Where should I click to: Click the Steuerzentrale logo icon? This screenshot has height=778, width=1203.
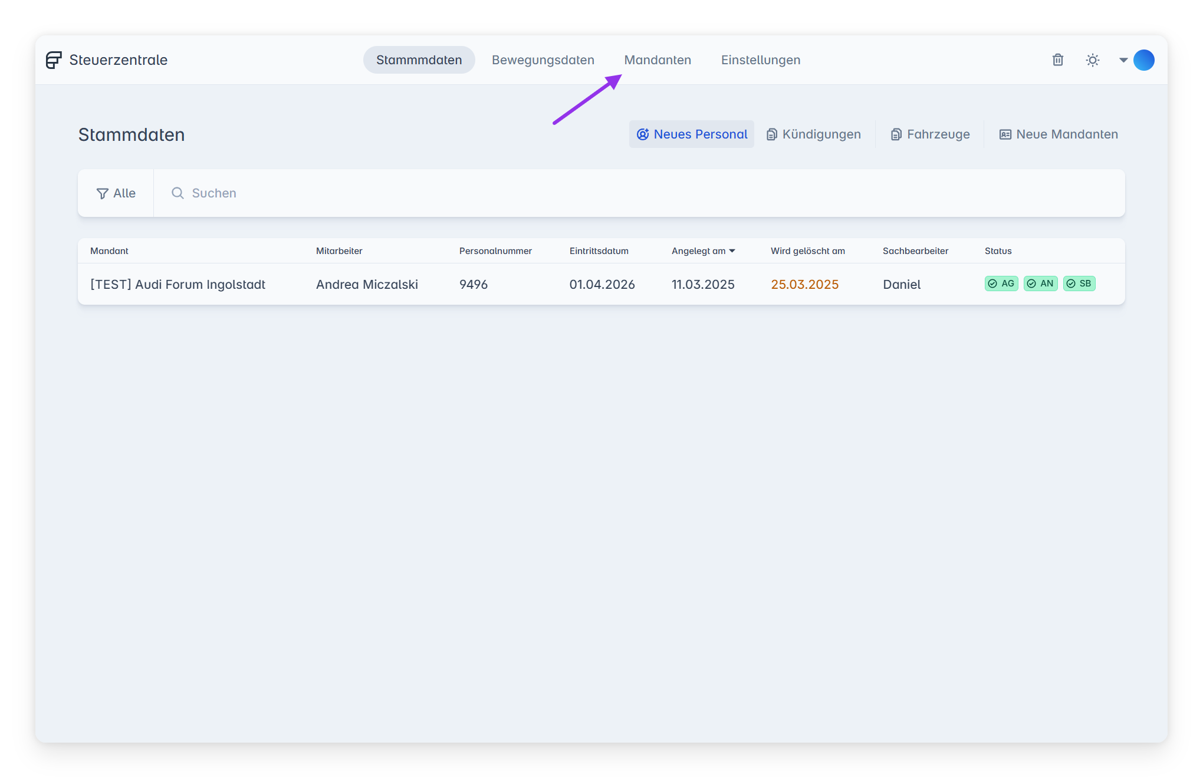tap(54, 60)
